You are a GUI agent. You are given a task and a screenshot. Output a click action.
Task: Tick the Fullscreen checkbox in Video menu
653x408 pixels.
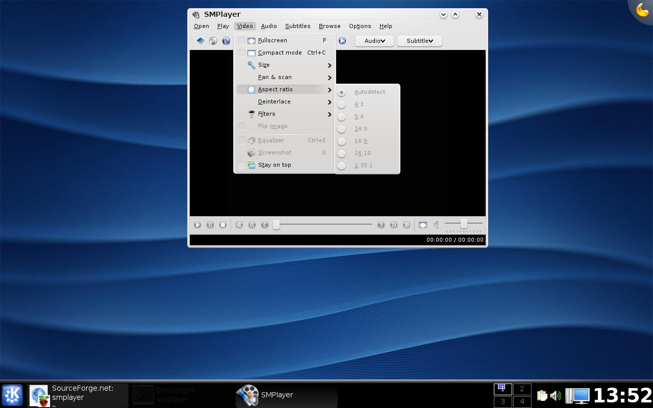pyautogui.click(x=242, y=40)
